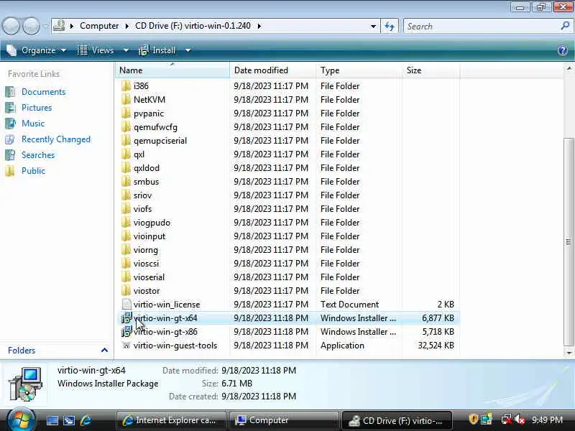This screenshot has width=575, height=431.
Task: Click in the Search input field
Action: pyautogui.click(x=482, y=27)
